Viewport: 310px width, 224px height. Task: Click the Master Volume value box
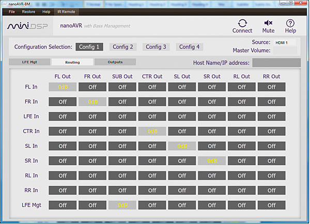pos(285,51)
